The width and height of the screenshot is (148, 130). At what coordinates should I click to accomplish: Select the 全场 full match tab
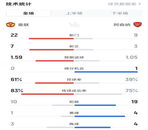coord(28,13)
